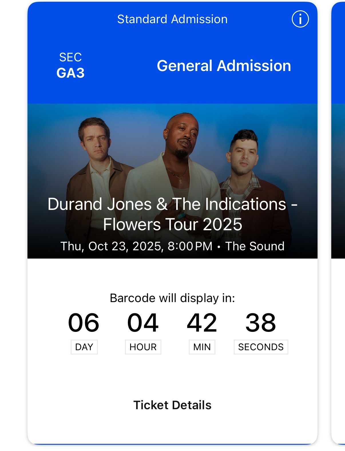Tap the number 42 in the countdown

[x=202, y=324]
